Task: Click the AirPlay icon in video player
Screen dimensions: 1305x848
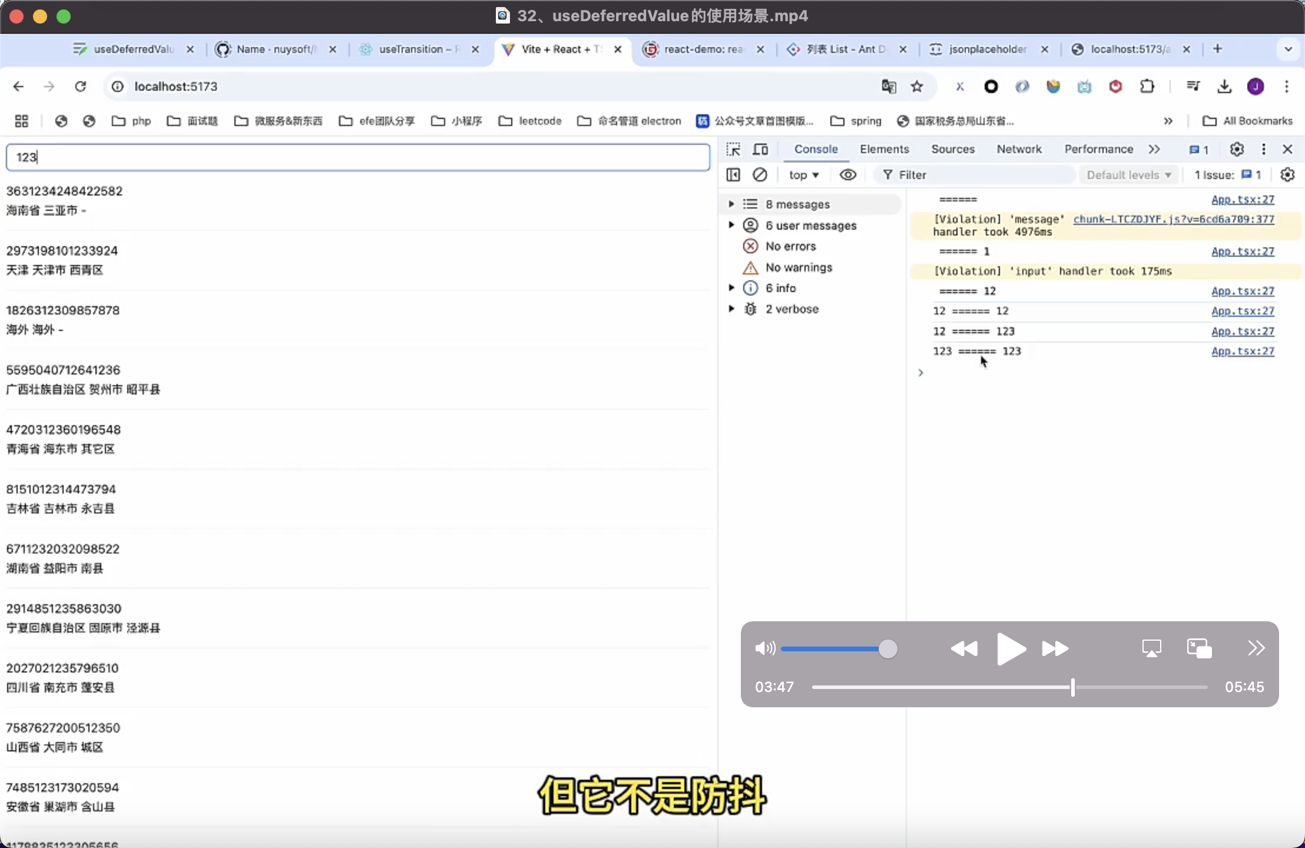Action: (x=1151, y=648)
